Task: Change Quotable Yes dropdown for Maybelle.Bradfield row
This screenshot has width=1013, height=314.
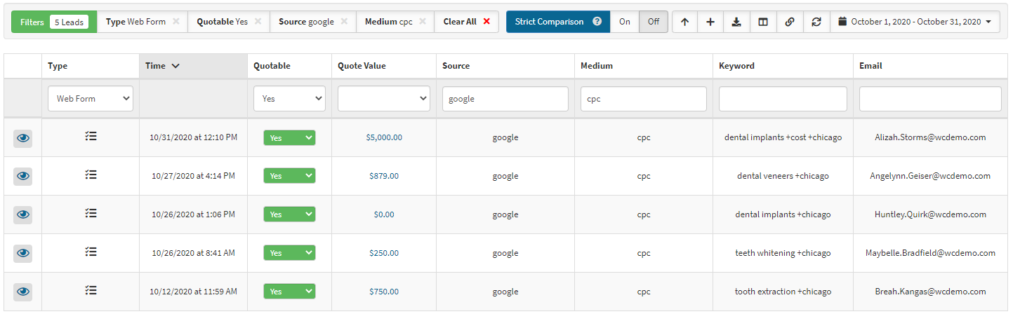Action: (x=289, y=253)
